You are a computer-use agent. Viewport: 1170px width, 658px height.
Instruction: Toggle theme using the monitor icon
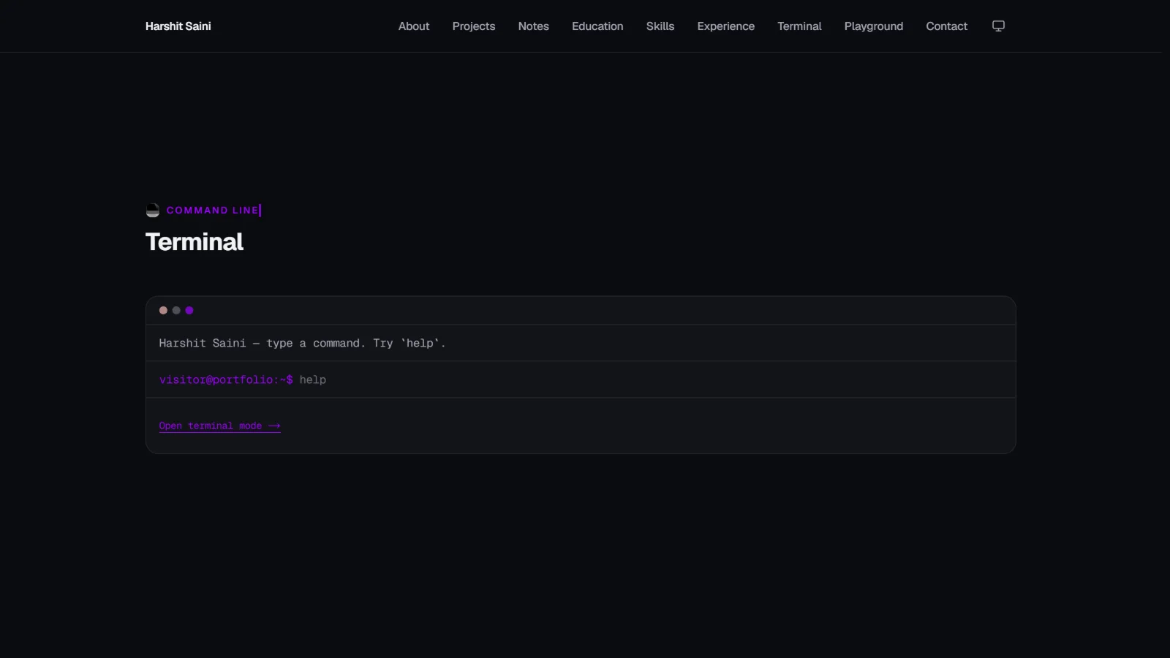point(998,26)
